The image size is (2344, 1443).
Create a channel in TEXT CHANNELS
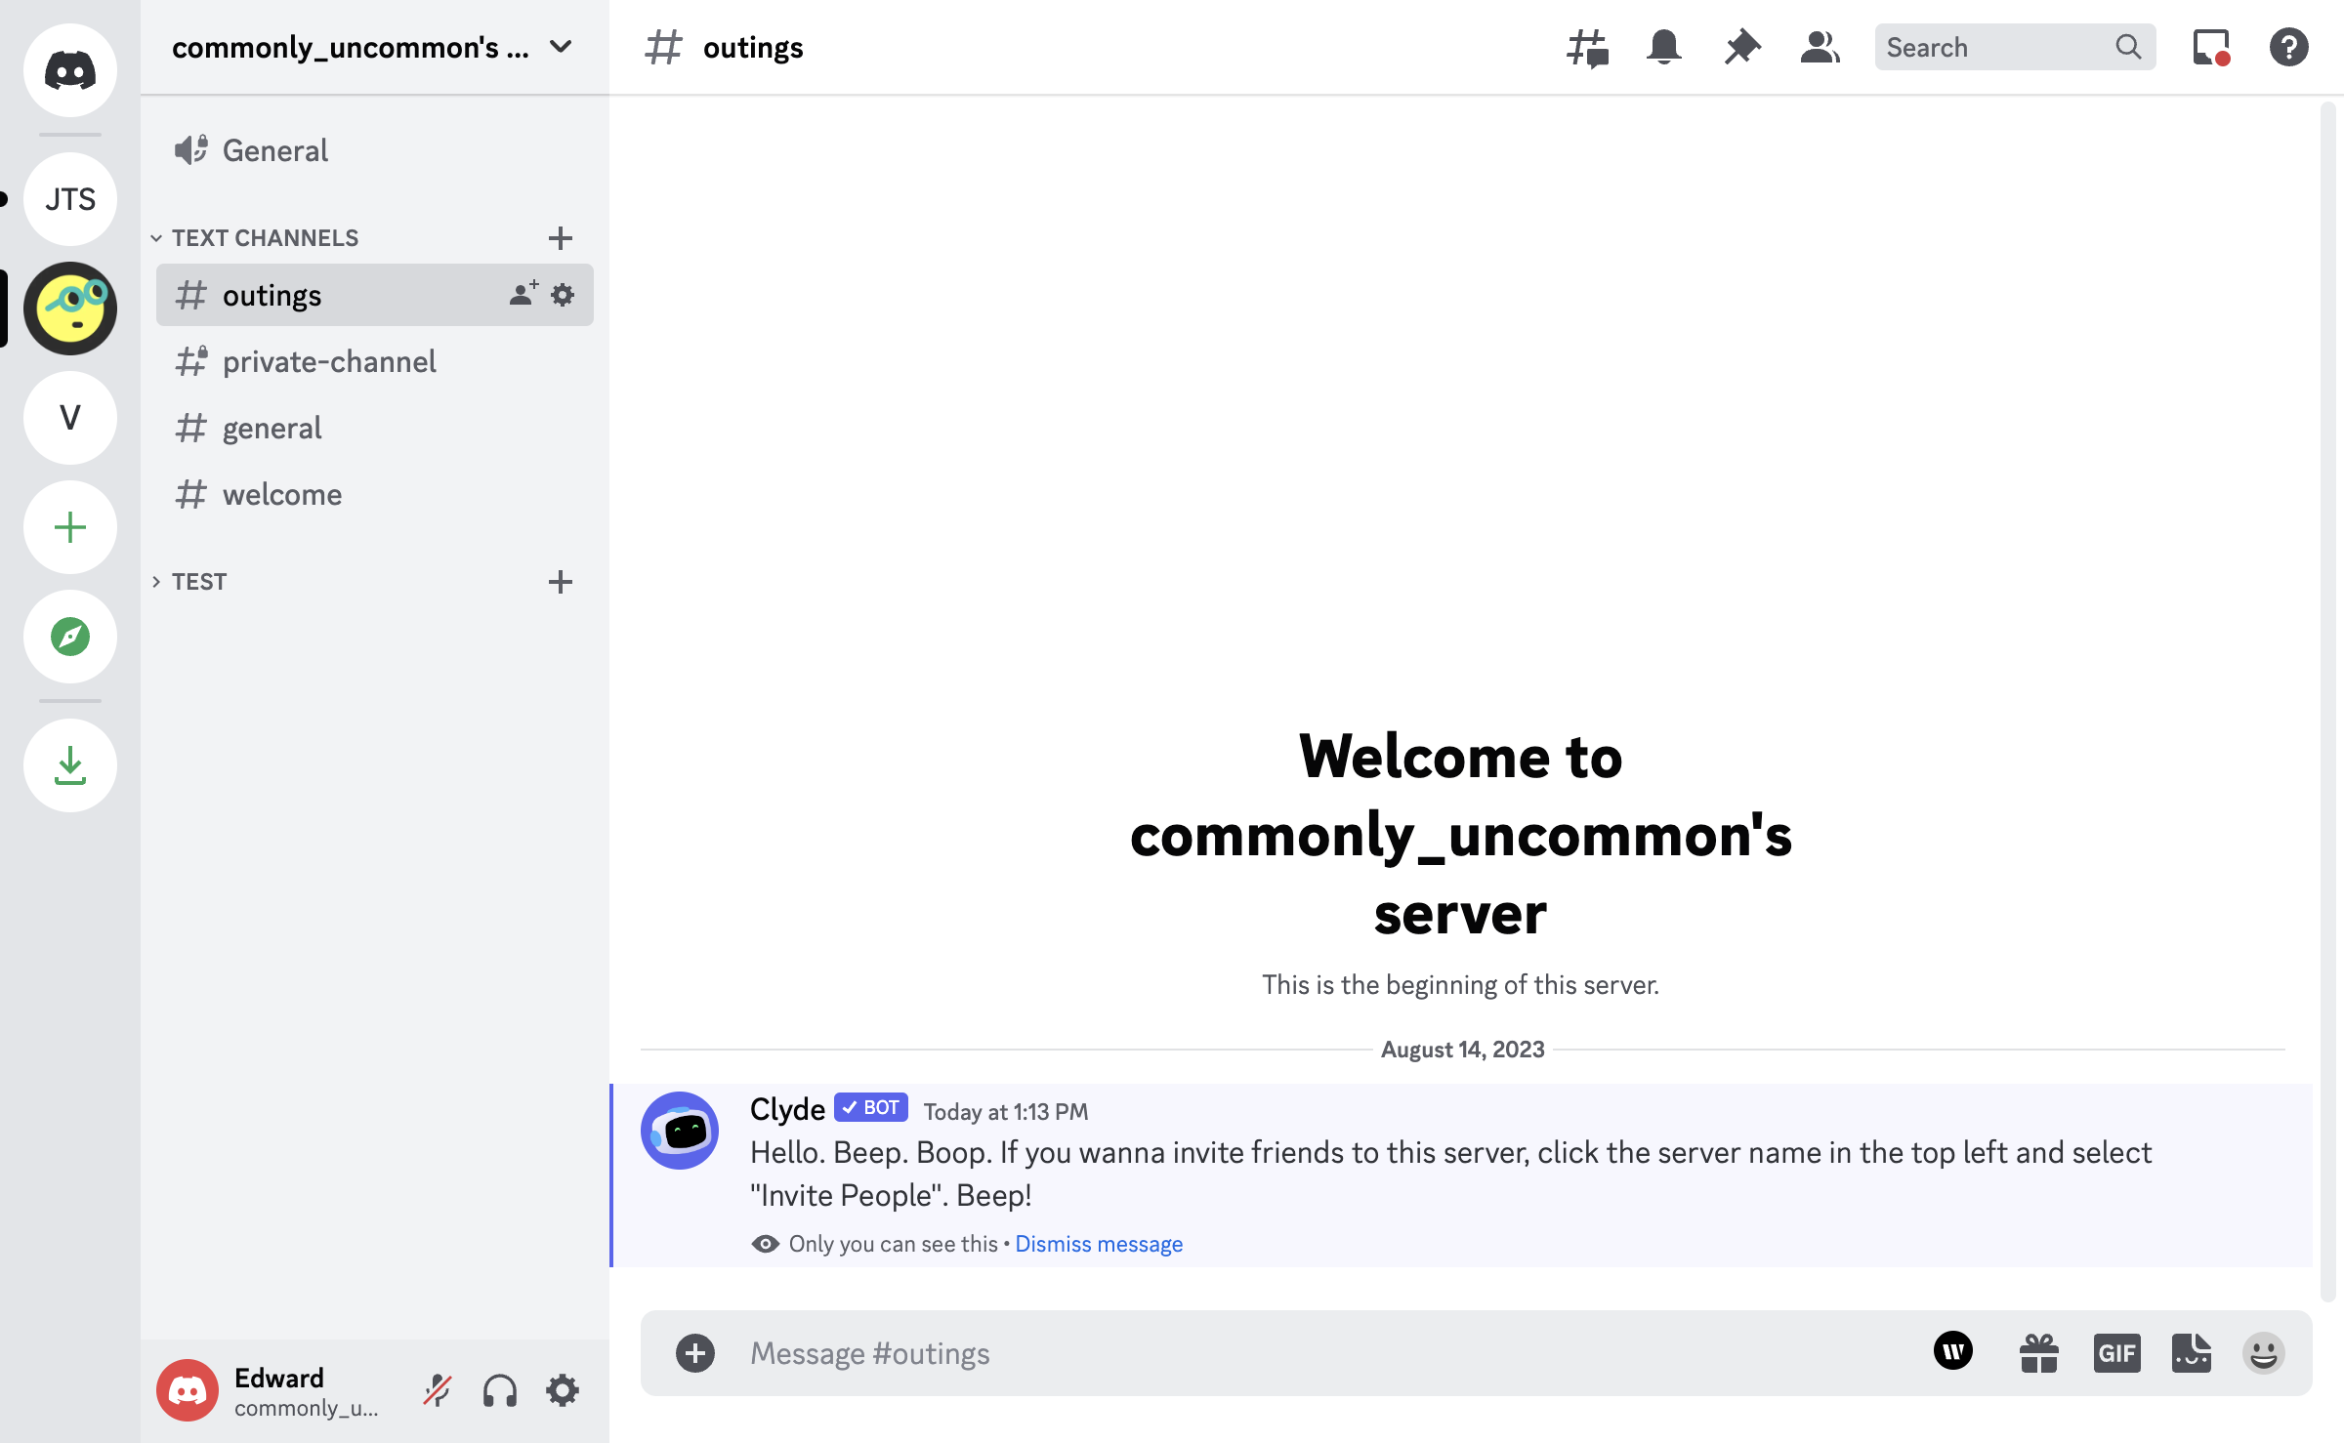point(561,238)
